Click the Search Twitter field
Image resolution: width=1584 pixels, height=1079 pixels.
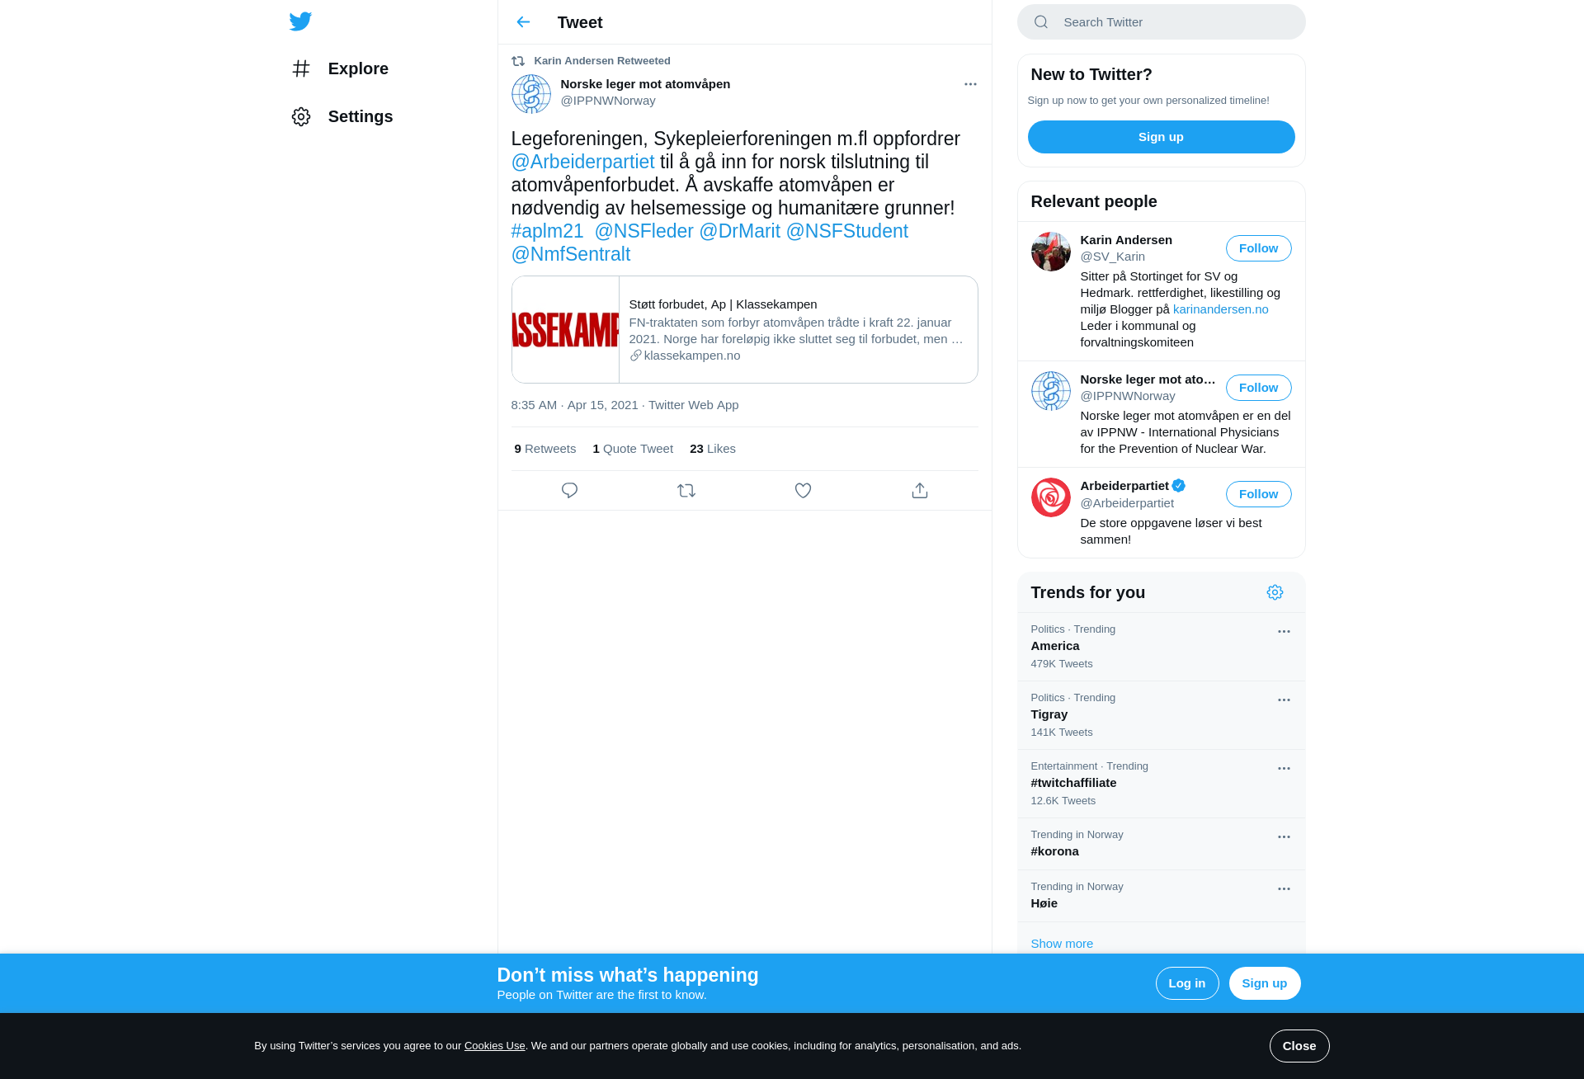click(1161, 22)
